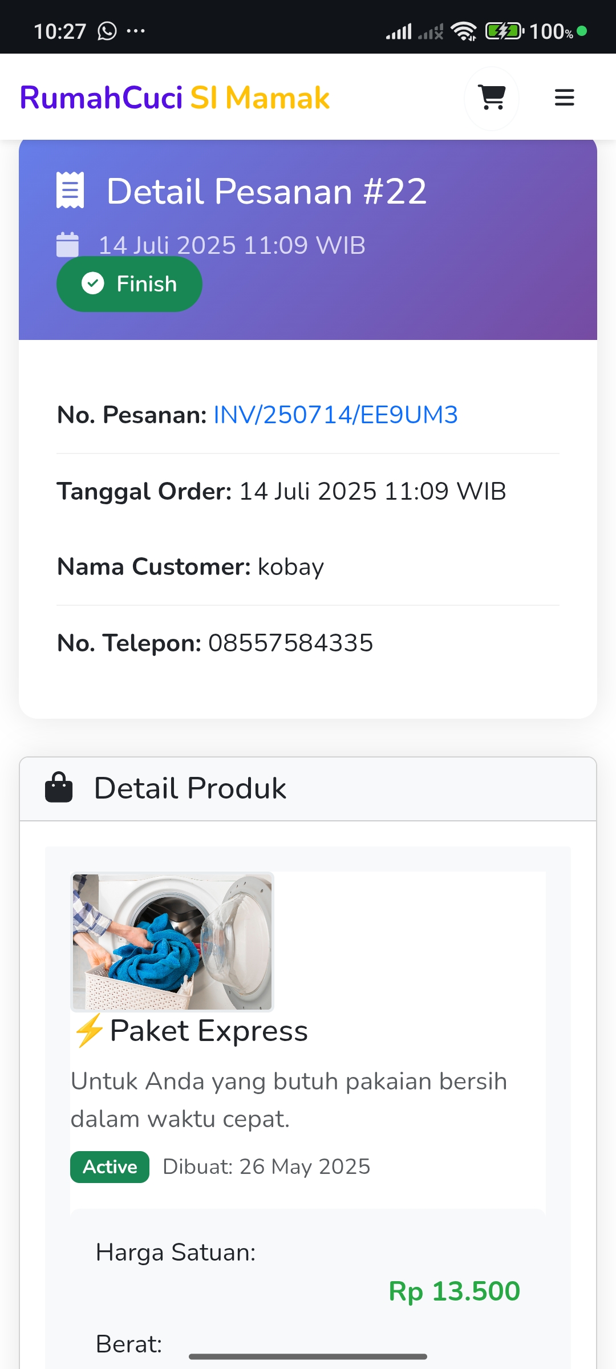616x1369 pixels.
Task: Click the calendar icon beside order date
Action: (67, 245)
